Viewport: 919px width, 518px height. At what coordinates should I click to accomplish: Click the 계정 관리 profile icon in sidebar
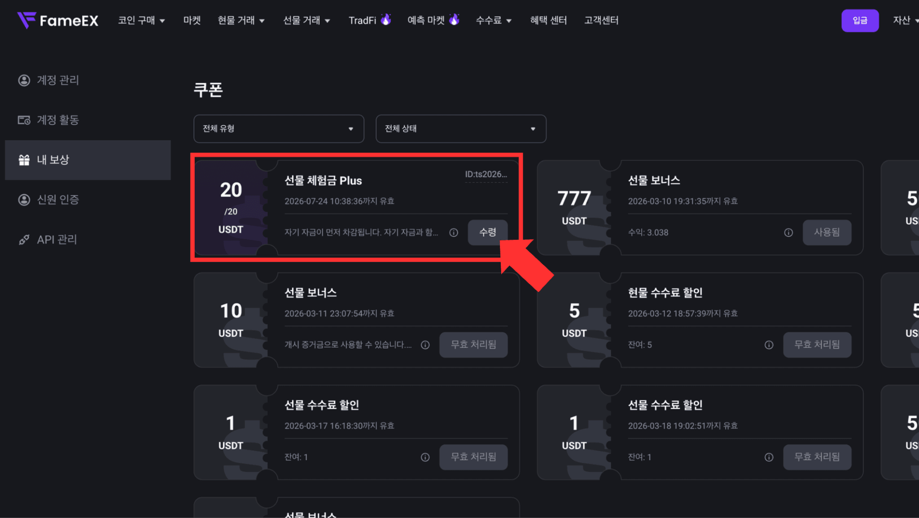click(x=24, y=80)
